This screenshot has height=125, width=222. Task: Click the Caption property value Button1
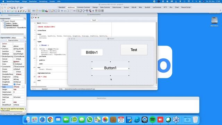pos(16,61)
